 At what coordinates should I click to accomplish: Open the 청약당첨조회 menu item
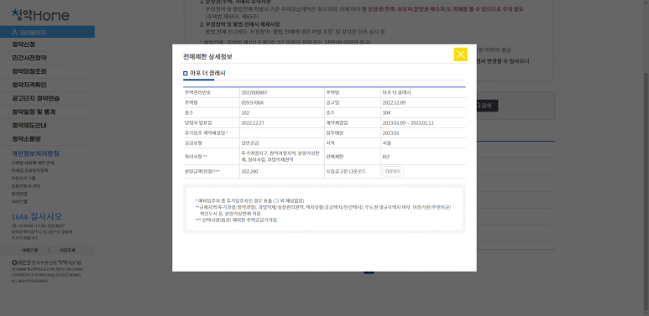click(29, 71)
